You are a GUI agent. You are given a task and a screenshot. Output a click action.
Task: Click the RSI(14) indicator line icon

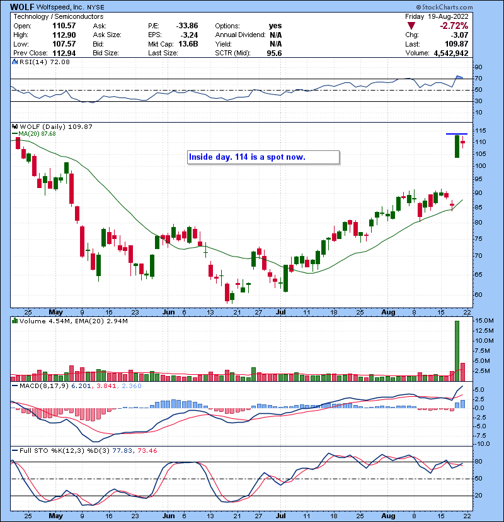tap(14, 62)
